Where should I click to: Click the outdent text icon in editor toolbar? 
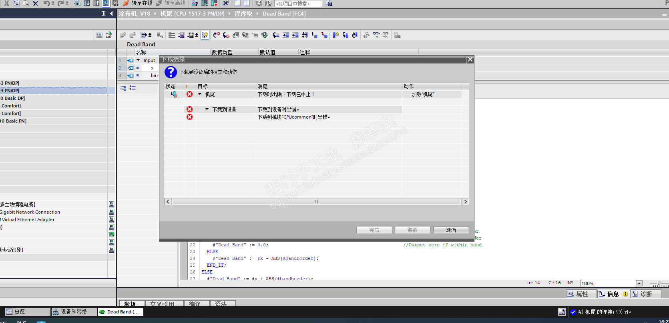pos(295,35)
